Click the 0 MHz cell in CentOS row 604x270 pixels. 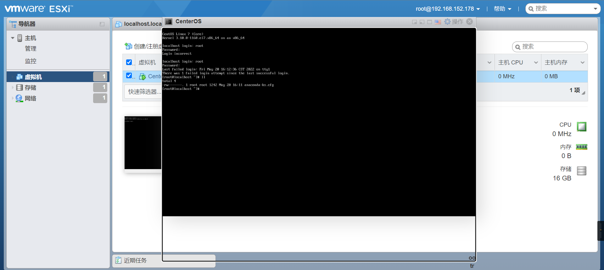[518, 76]
